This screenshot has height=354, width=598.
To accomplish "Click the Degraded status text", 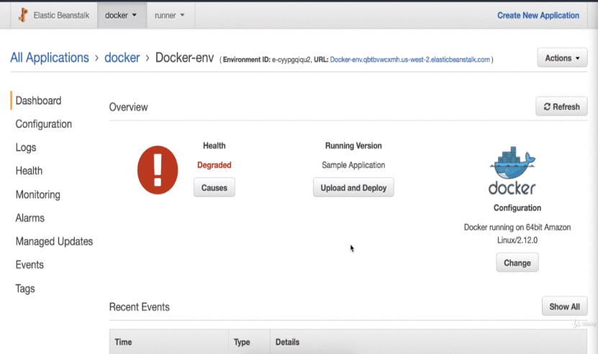I will coord(214,165).
